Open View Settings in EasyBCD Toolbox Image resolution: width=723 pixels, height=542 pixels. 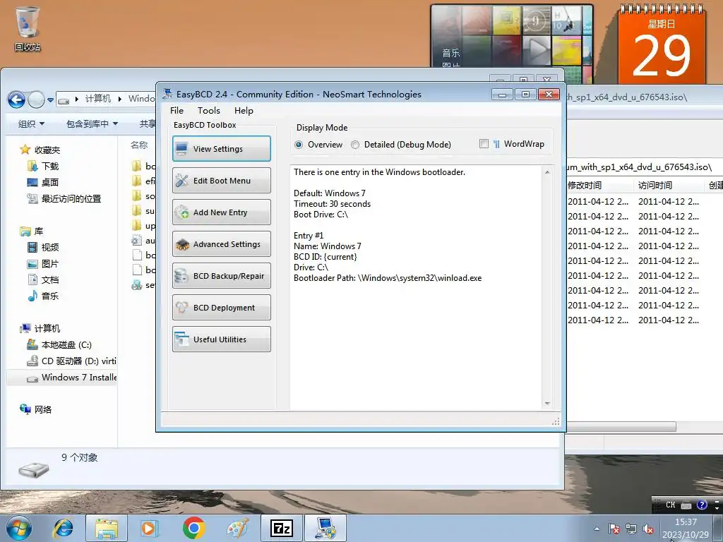[x=221, y=148]
